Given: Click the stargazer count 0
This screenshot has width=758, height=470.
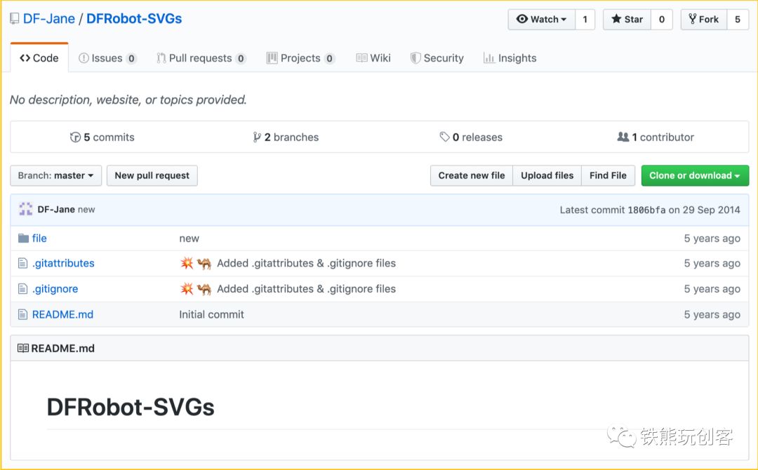Looking at the screenshot, I should tap(662, 20).
